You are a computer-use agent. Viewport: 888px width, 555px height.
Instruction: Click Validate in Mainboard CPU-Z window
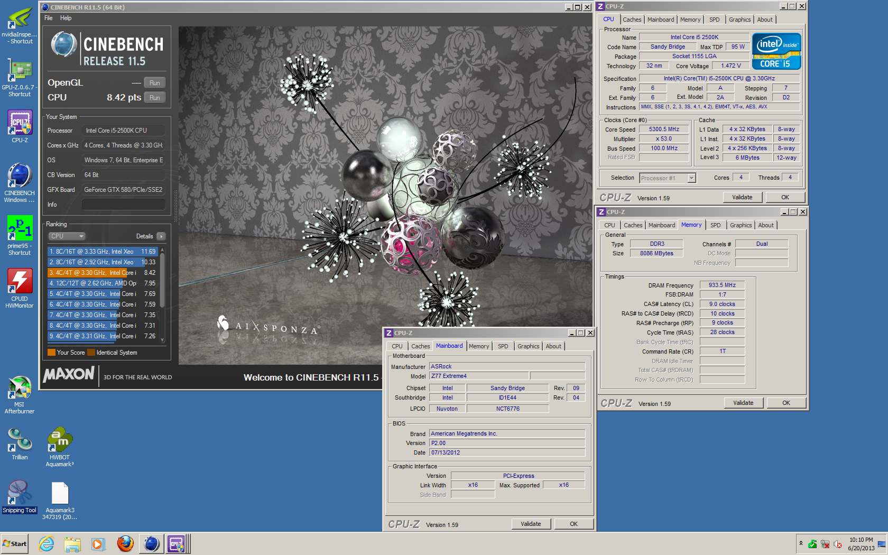(x=531, y=524)
